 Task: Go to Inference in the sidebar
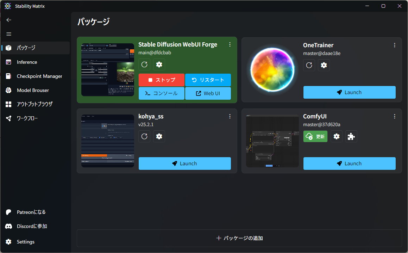27,62
